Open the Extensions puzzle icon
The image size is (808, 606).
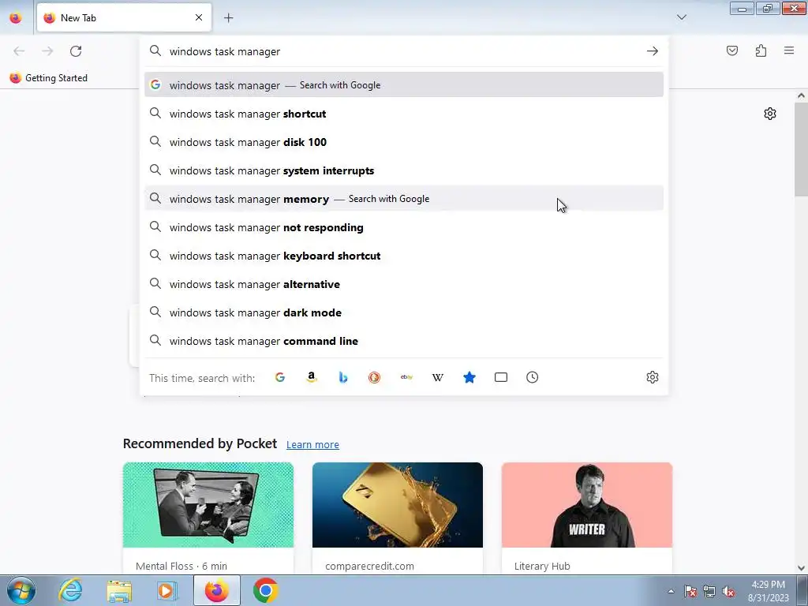(761, 50)
